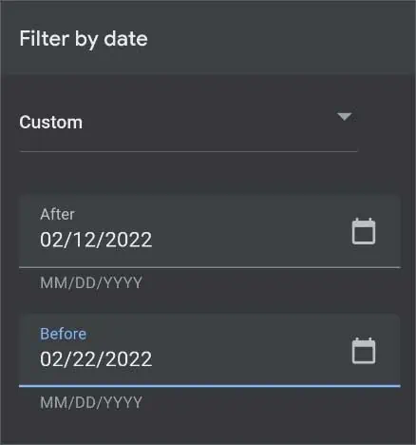The height and width of the screenshot is (445, 416).
Task: Focus the Before date field showing 02/22/2022
Action: pos(210,351)
